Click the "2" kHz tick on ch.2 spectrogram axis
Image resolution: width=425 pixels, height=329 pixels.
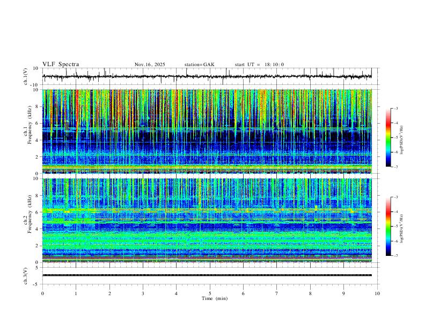(37, 246)
